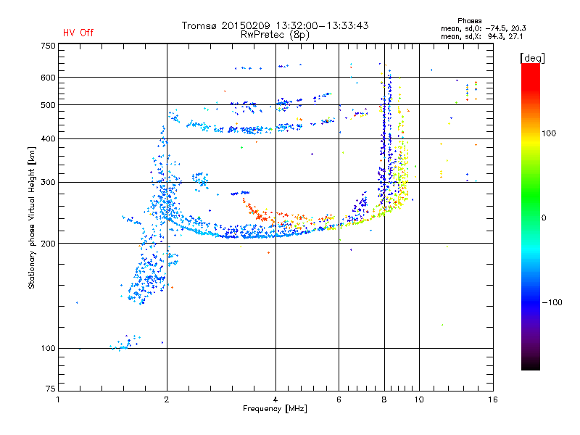This screenshot has height=435, width=580.
Task: Click the x-axis tick label "1"
Action: click(58, 399)
